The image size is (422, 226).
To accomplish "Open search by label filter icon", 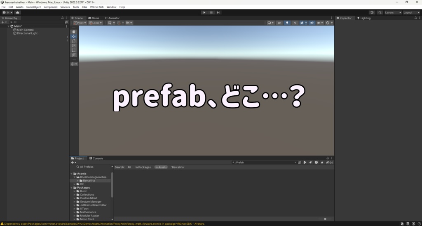I will coord(310,162).
